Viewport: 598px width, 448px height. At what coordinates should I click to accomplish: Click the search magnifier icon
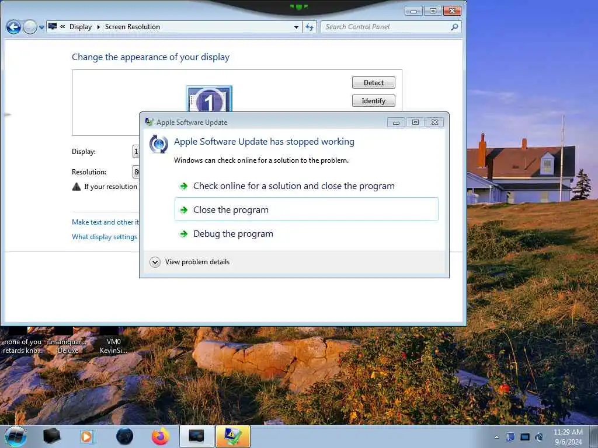[454, 27]
